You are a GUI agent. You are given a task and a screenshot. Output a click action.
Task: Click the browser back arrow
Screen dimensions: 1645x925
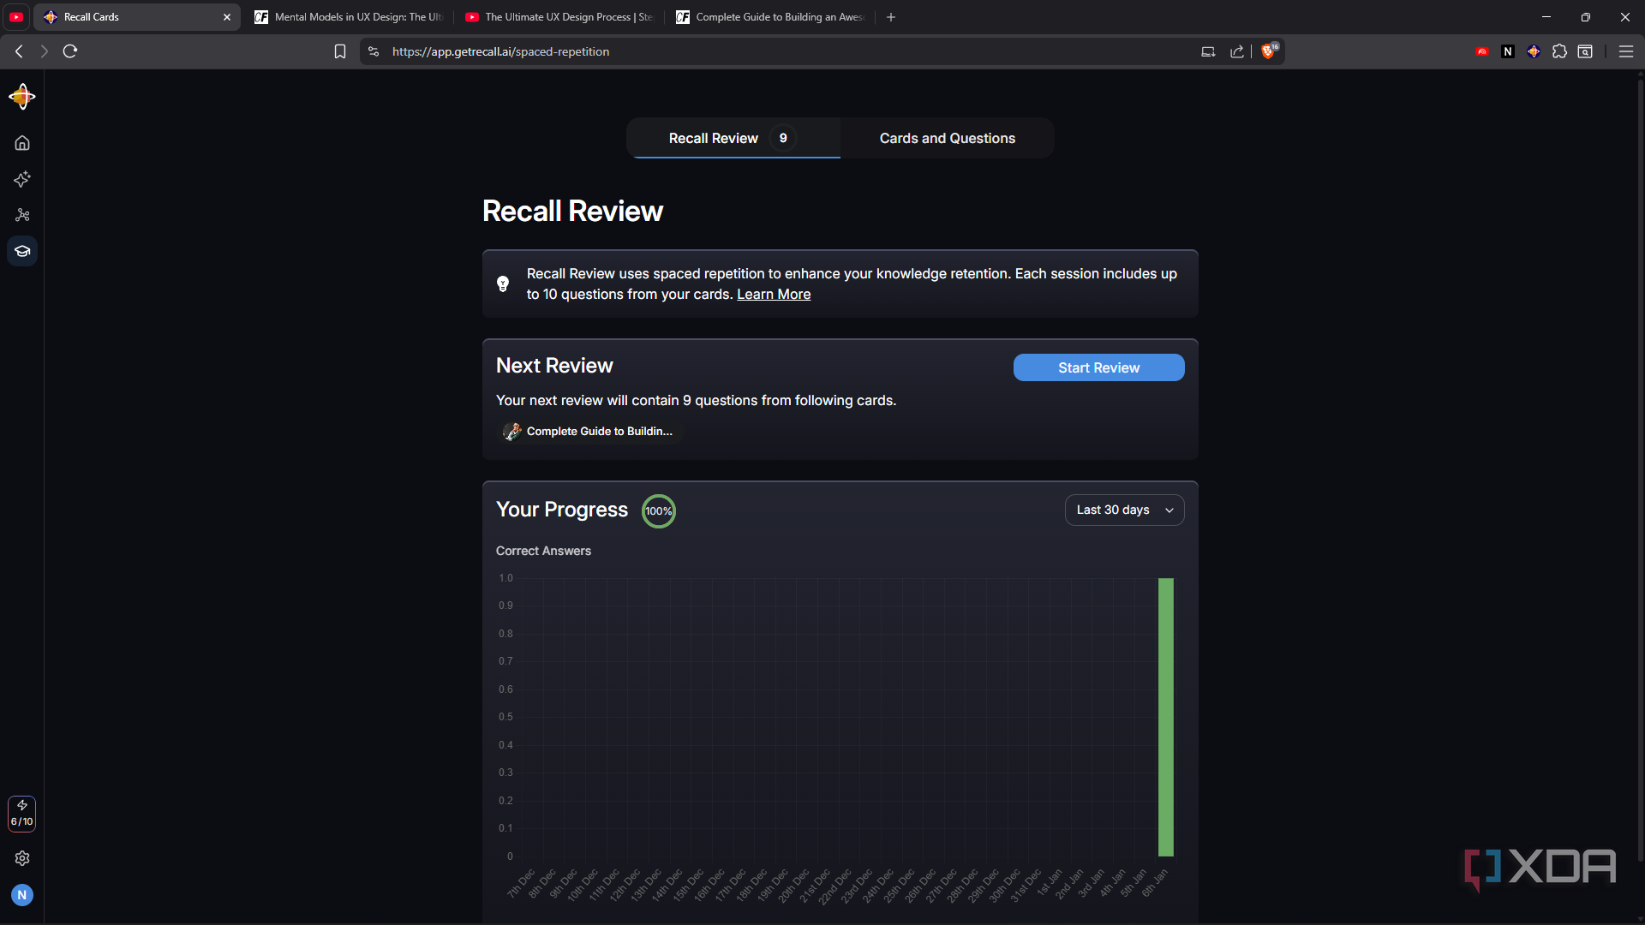point(19,51)
